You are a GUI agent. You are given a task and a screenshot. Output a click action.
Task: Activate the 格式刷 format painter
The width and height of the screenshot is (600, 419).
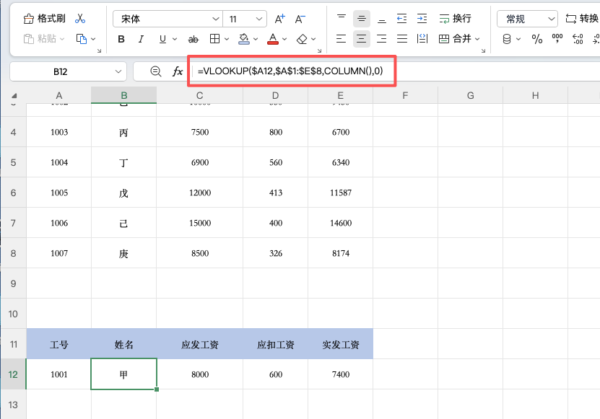(44, 18)
